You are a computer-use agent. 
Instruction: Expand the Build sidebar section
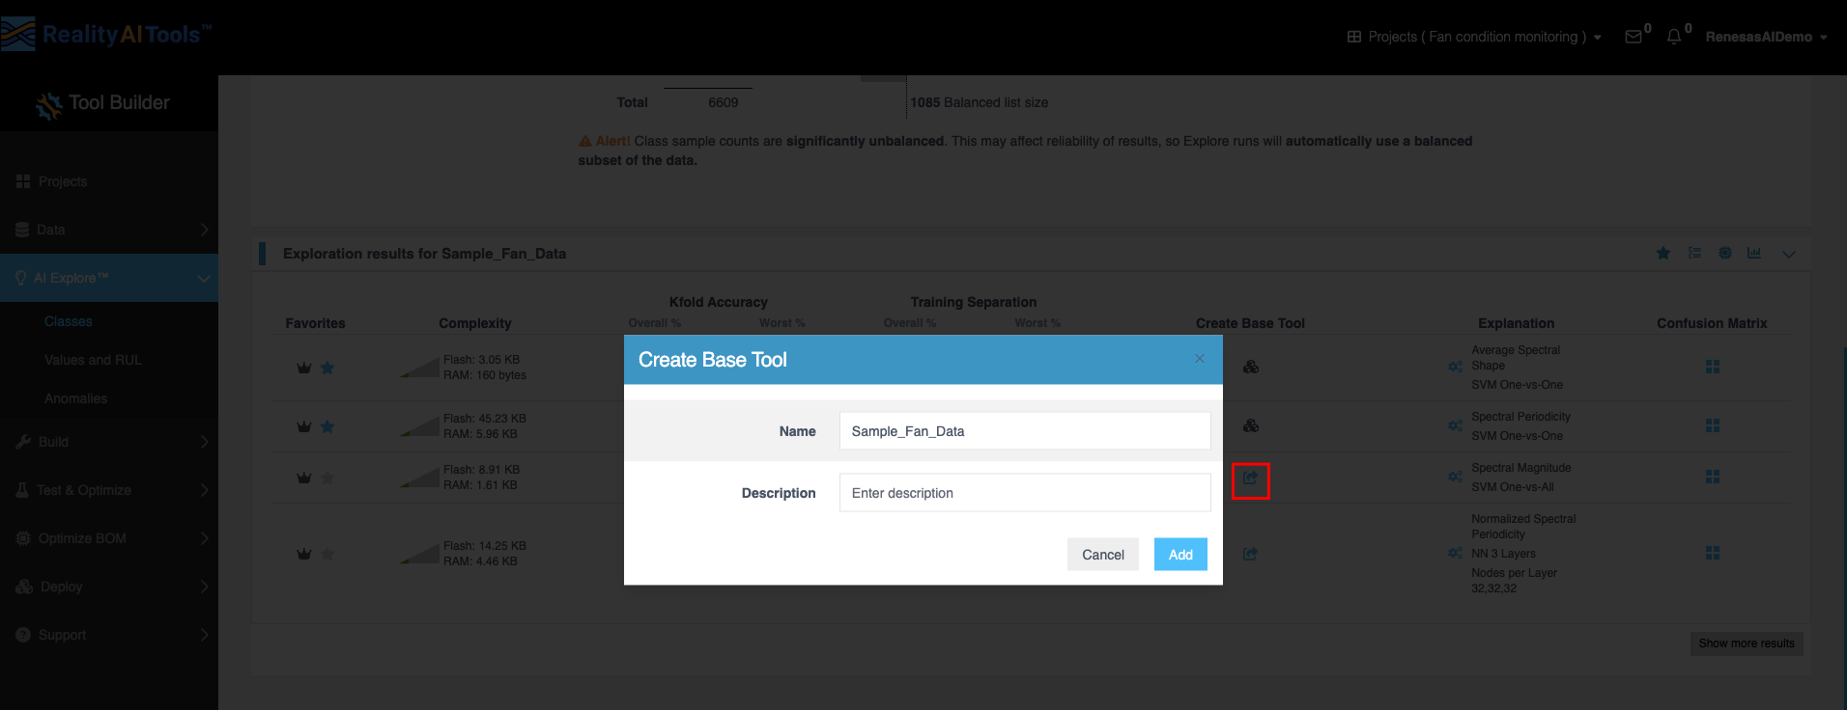click(x=109, y=442)
